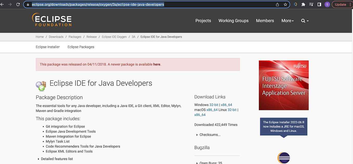Switch to the Eclipse Packages tab
Viewport: 353px width, 164px height.
[x=81, y=47]
